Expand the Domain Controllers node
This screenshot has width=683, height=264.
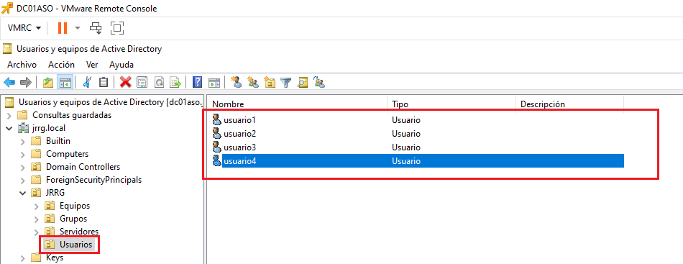click(23, 167)
